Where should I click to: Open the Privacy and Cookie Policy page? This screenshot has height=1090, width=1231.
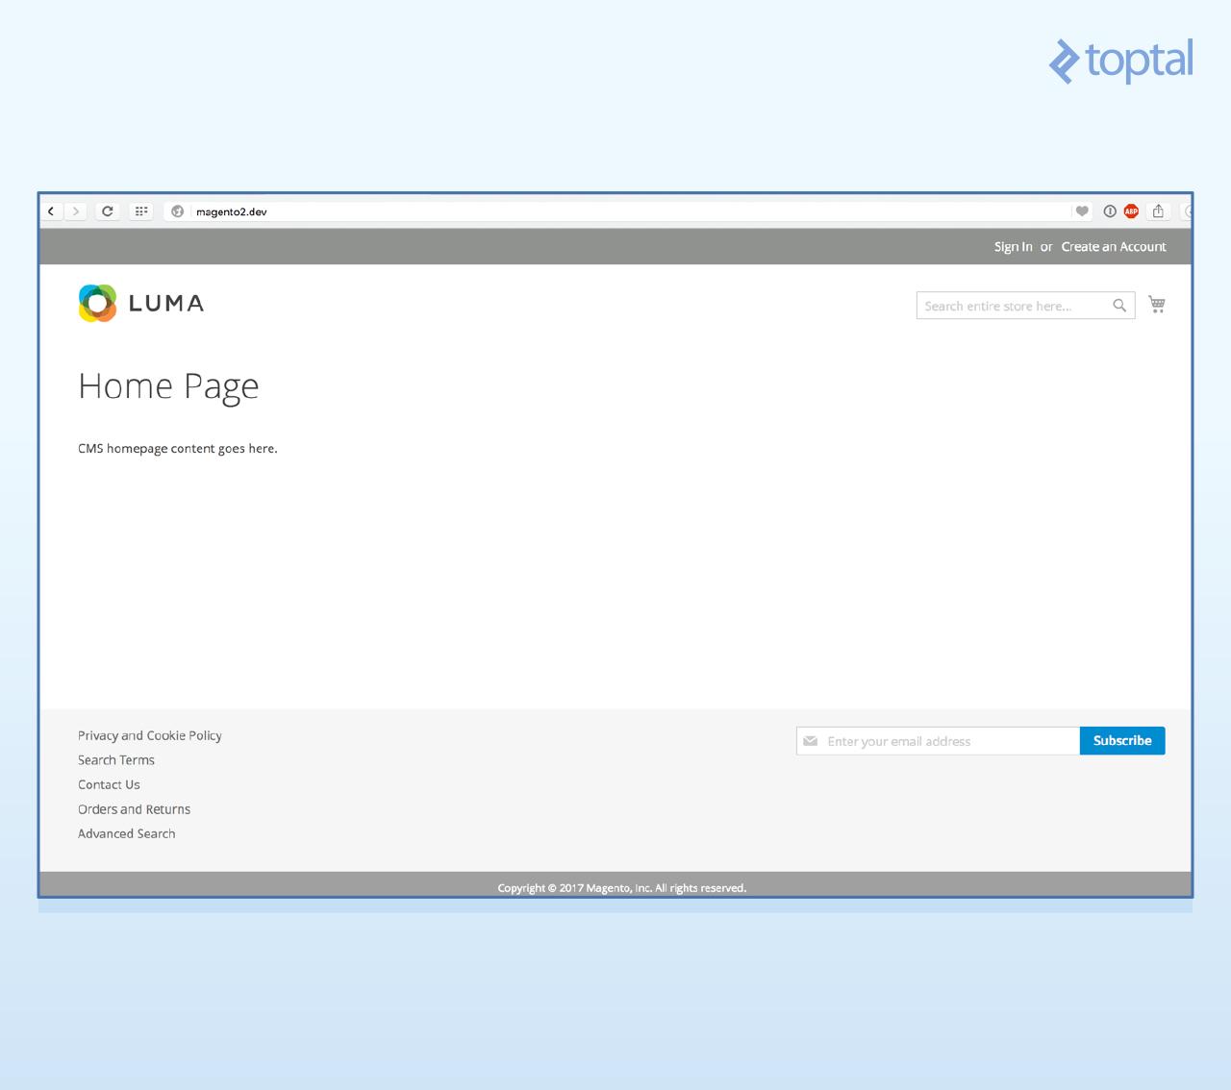[150, 735]
